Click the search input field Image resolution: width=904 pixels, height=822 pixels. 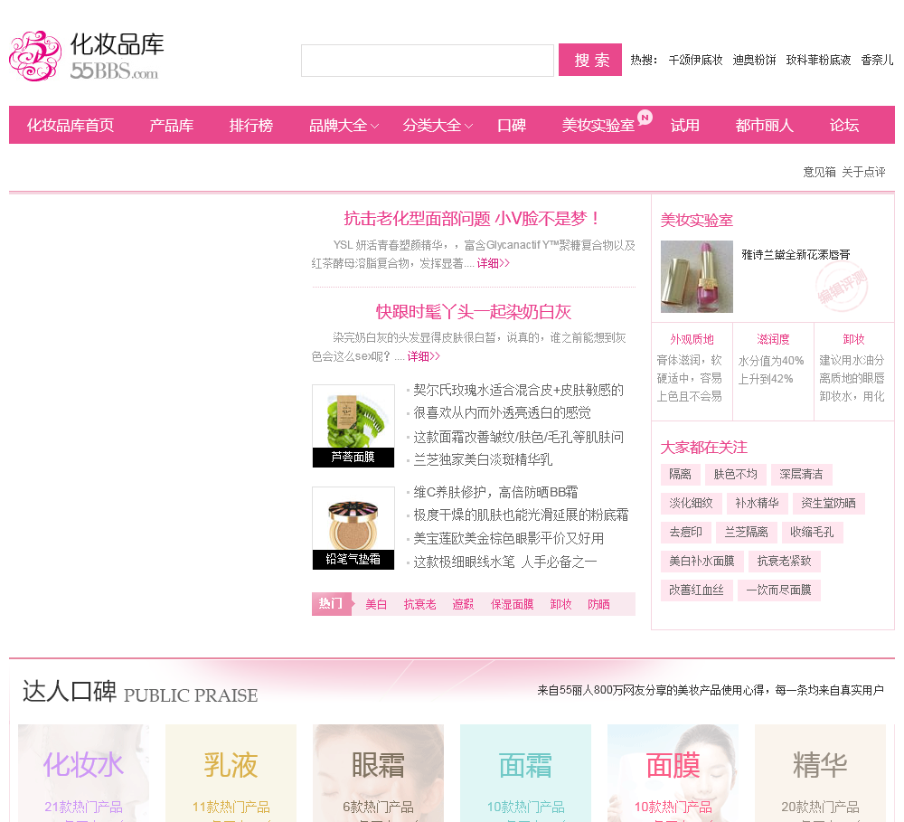428,60
